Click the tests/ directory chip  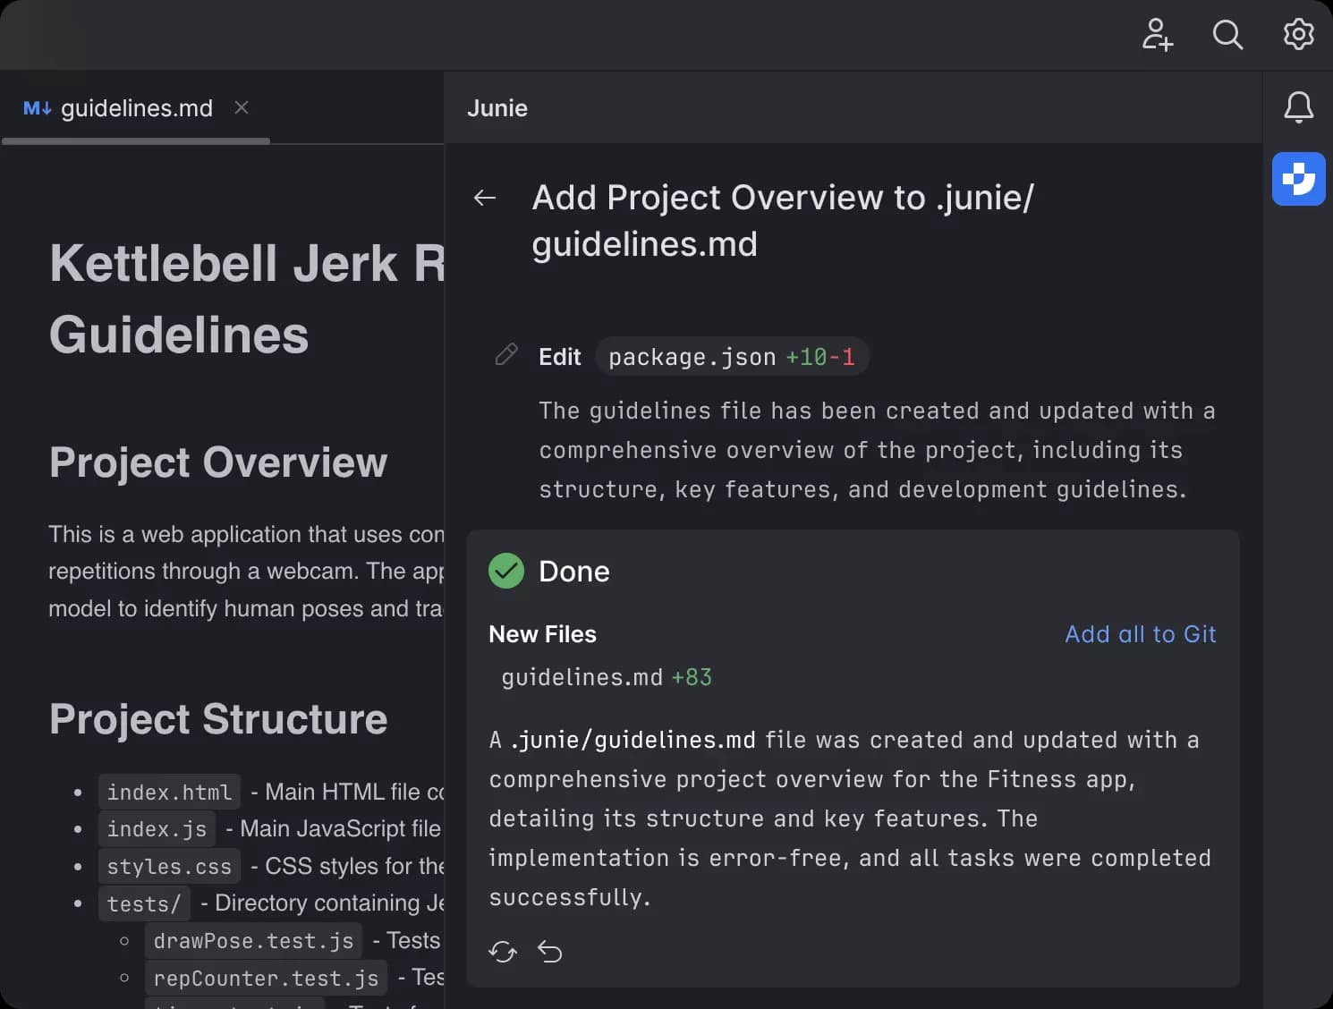click(x=143, y=903)
